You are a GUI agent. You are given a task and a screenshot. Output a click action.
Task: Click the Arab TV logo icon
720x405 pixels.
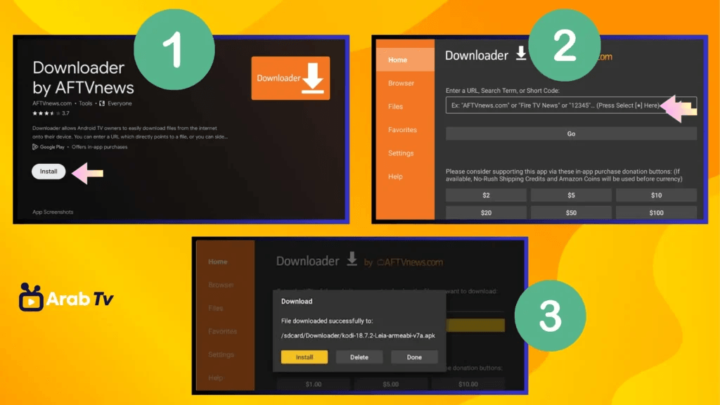(31, 297)
